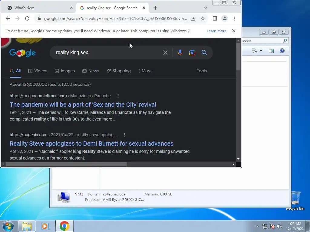Open the network tray icon

pos(265,226)
